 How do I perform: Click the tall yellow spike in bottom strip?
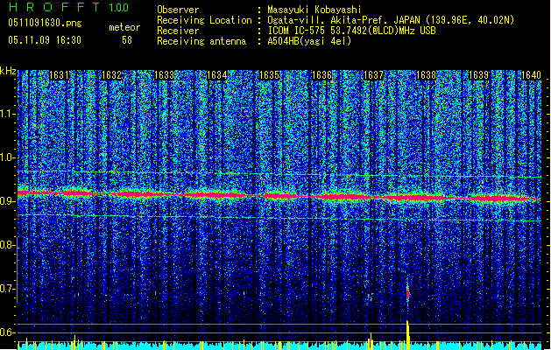tap(407, 332)
